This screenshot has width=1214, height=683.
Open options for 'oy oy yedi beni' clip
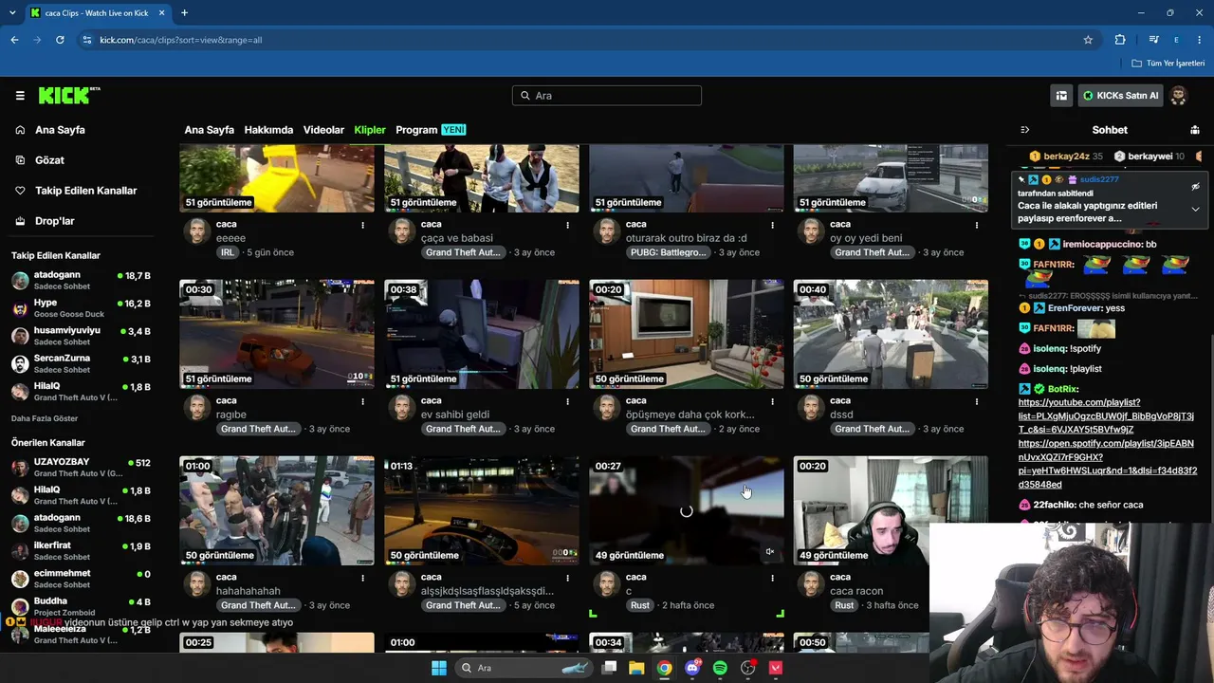coord(977,225)
